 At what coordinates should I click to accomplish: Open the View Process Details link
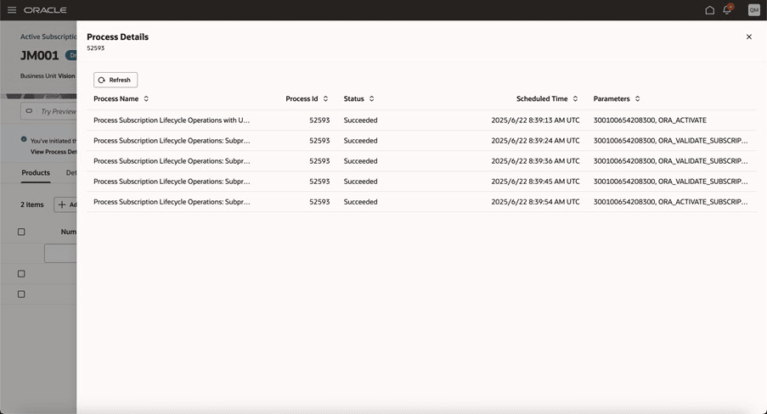coord(54,152)
